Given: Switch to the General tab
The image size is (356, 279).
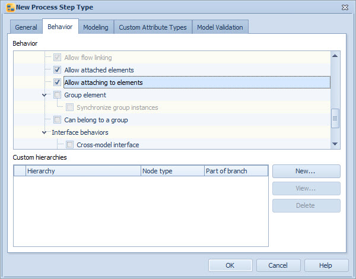Looking at the screenshot, I should click(x=26, y=27).
